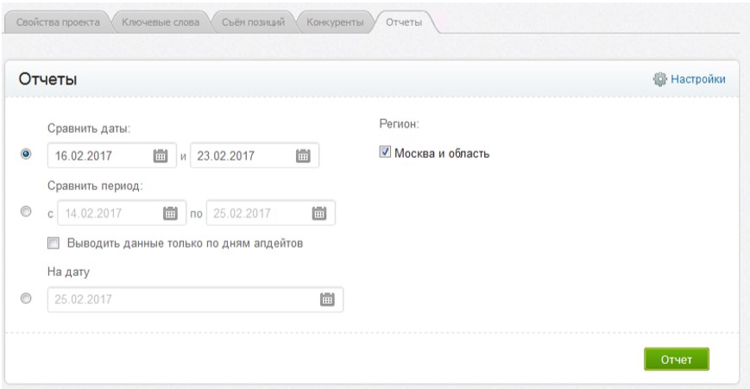Open calendar for the 16.02.2017 date field
This screenshot has height=389, width=750.
pyautogui.click(x=161, y=156)
